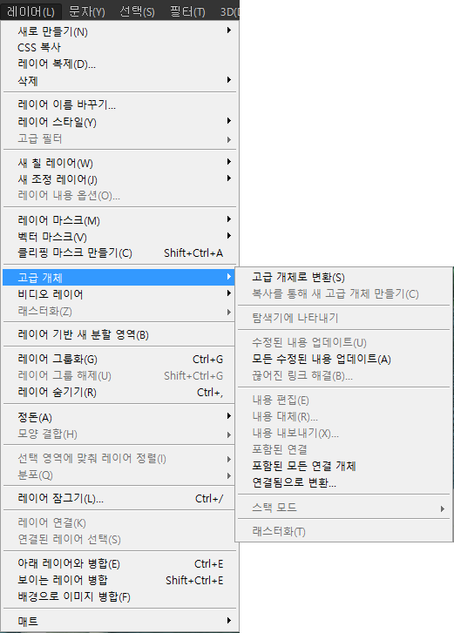
Task: Click 끊어진 링크 해결(B)...
Action: (x=343, y=376)
